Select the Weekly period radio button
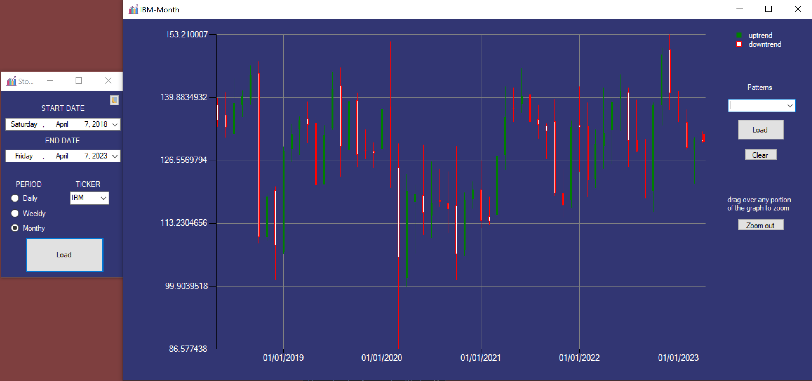This screenshot has width=812, height=381. [15, 214]
